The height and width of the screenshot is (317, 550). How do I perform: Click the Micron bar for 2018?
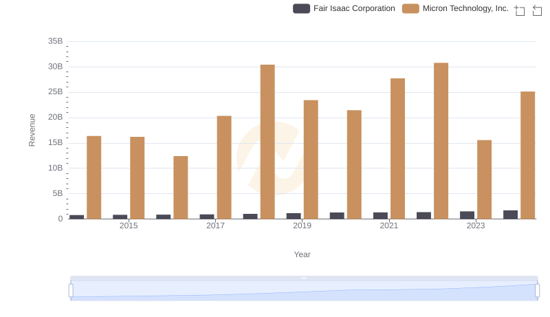tap(267, 142)
